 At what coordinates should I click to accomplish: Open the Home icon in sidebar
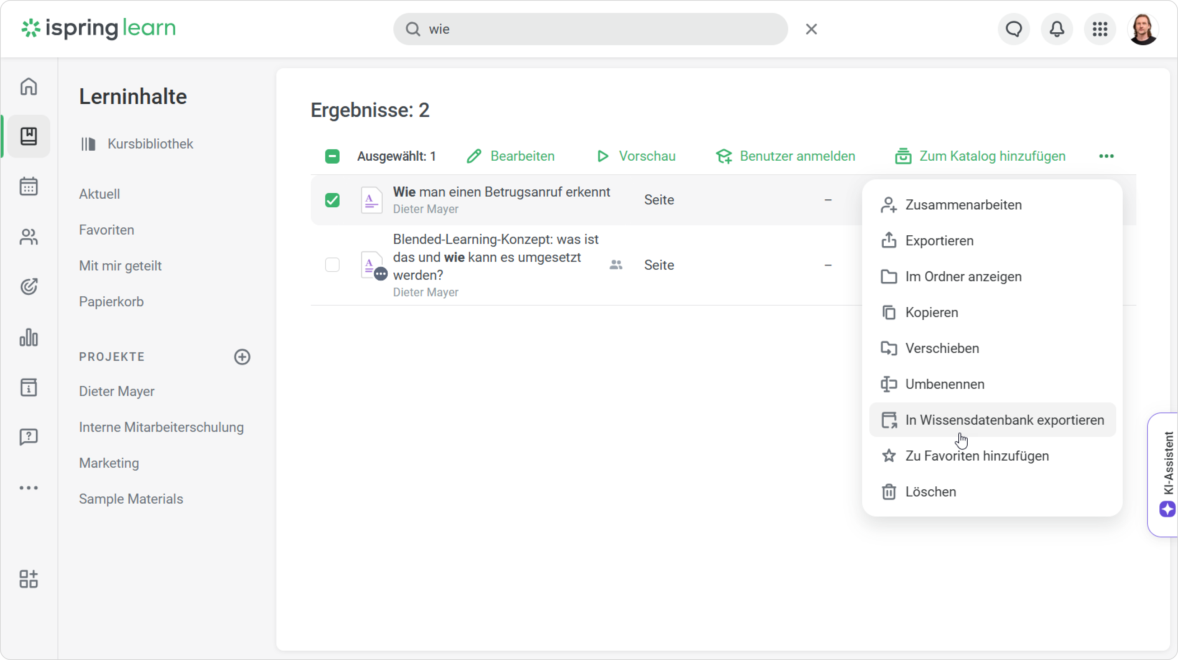click(28, 86)
